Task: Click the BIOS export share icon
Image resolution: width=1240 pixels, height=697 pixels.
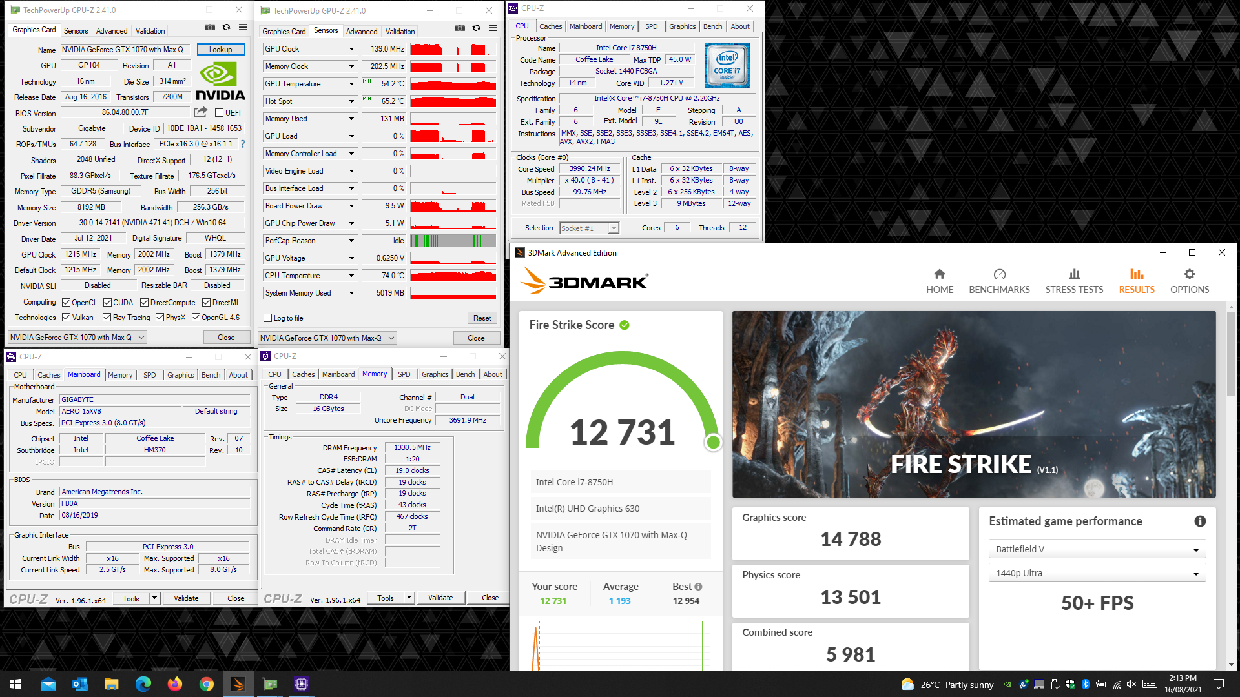Action: point(201,112)
